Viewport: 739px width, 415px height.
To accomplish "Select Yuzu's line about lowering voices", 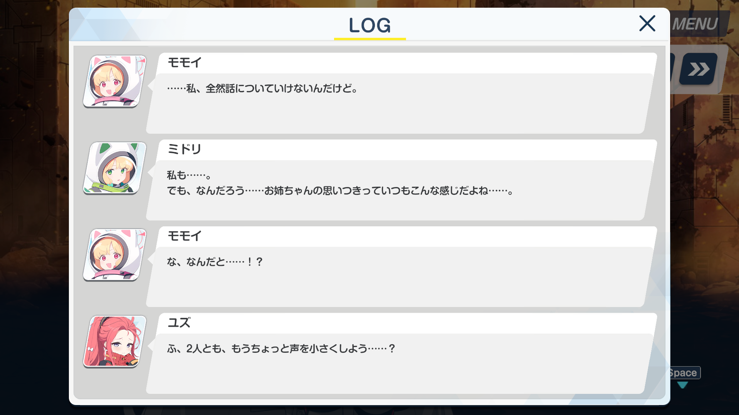I will coord(281,349).
